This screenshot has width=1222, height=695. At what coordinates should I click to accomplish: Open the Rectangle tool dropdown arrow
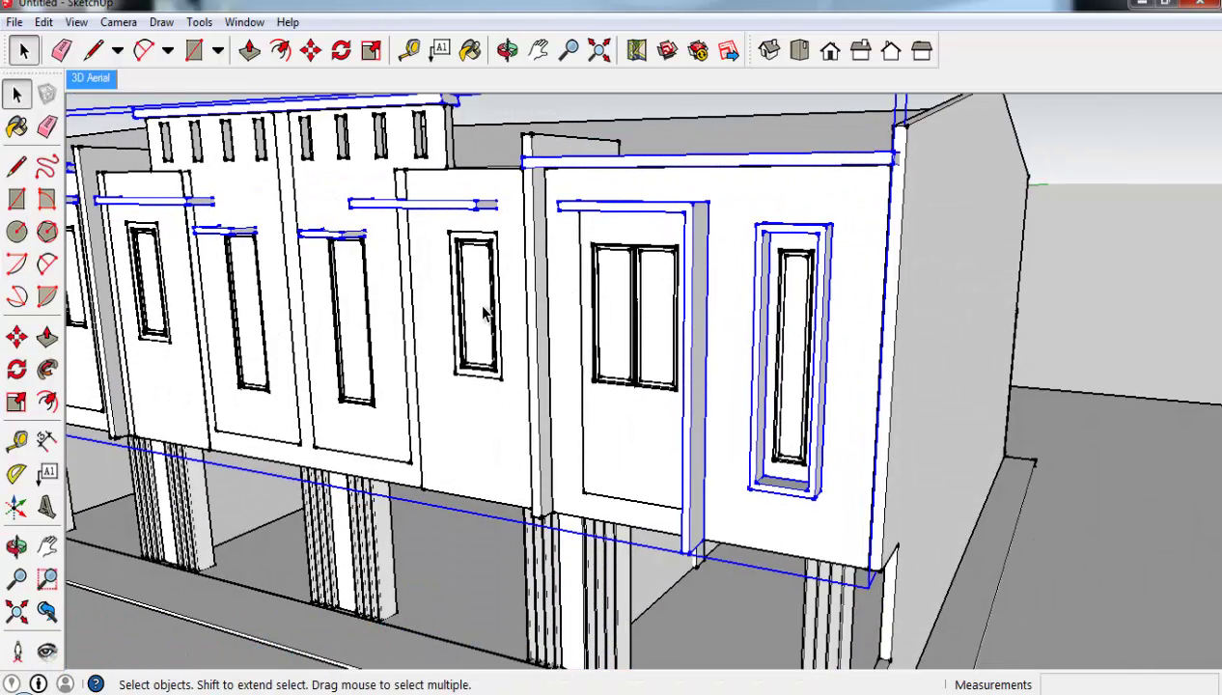pos(217,50)
